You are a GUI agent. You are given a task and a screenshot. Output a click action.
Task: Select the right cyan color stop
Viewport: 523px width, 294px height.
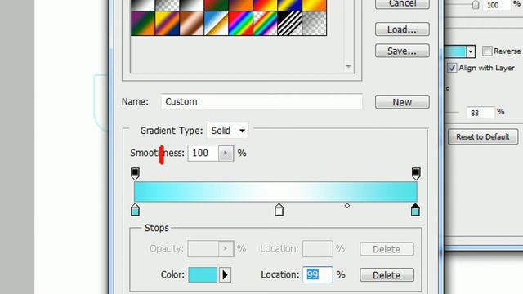tap(415, 209)
